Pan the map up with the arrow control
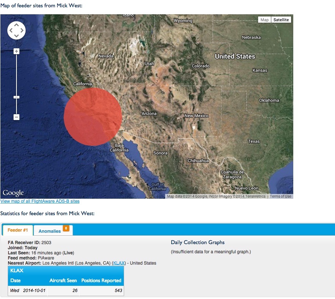The height and width of the screenshot is (299, 335). [x=16, y=25]
